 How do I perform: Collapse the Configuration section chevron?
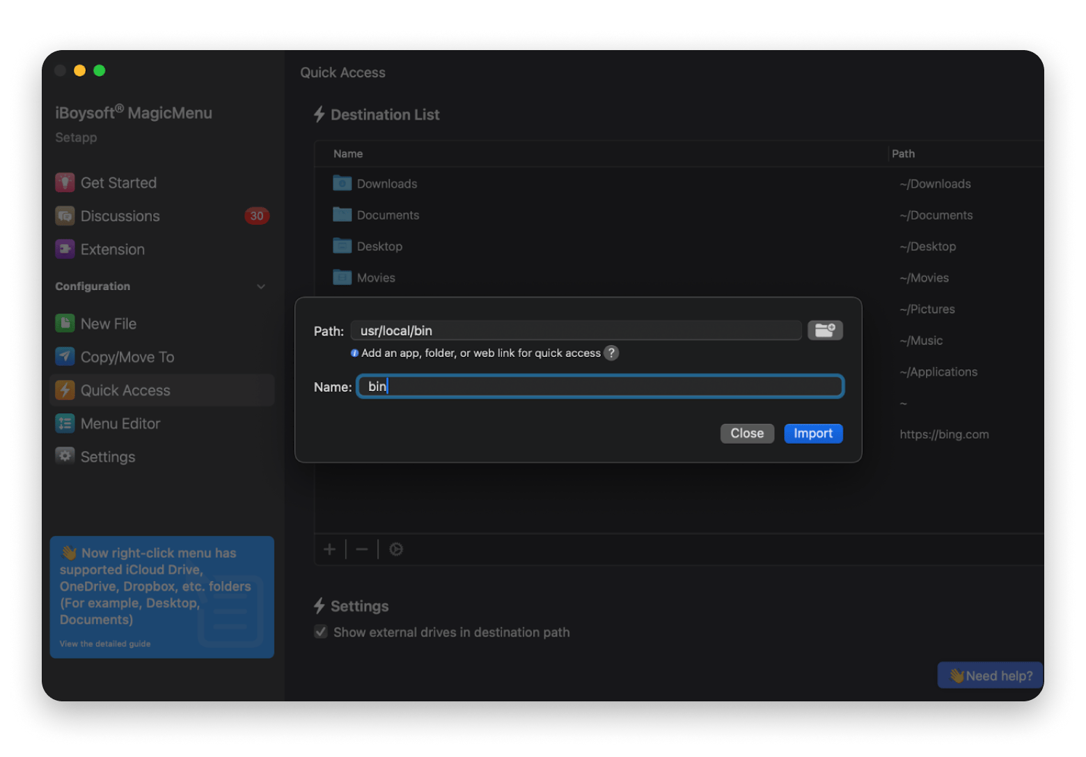tap(261, 287)
